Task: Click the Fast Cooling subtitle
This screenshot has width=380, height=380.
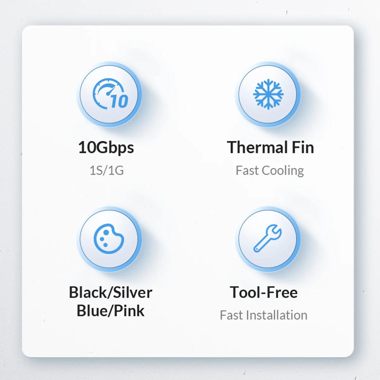Action: coord(270,171)
